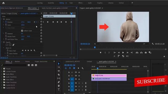The width and height of the screenshot is (168, 94).
Task: Pick the Slip tool
Action: click(59, 78)
